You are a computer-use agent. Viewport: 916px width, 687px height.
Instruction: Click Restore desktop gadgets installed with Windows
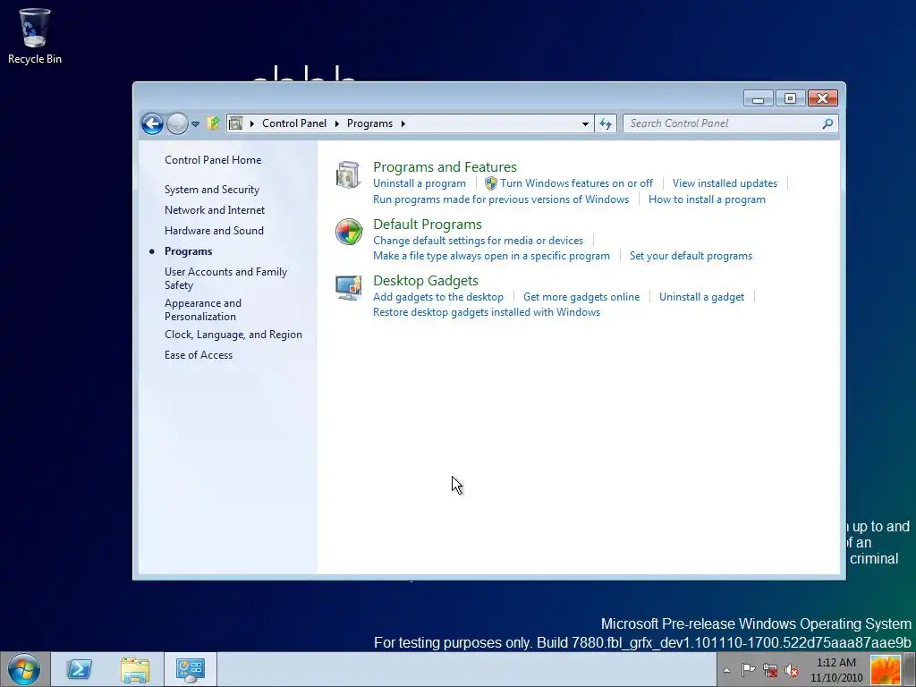487,312
